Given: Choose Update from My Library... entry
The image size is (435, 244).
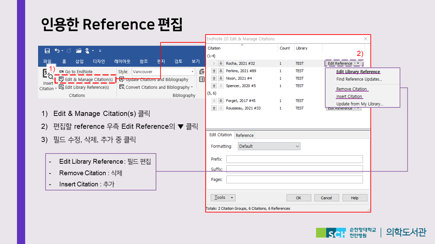Looking at the screenshot, I should tap(360, 104).
